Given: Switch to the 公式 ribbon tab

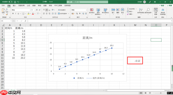Looking at the screenshot, I should 28,6.
